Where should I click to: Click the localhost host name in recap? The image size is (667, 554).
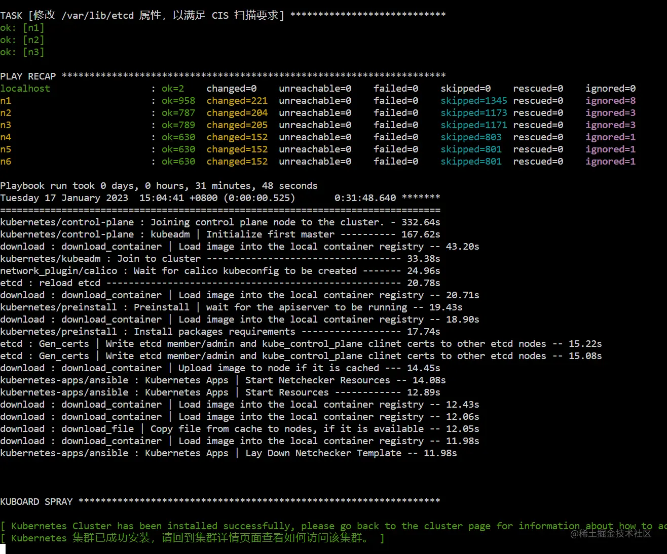(25, 89)
